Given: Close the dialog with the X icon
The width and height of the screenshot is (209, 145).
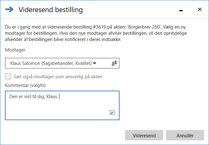Looking at the screenshot, I should [x=200, y=10].
